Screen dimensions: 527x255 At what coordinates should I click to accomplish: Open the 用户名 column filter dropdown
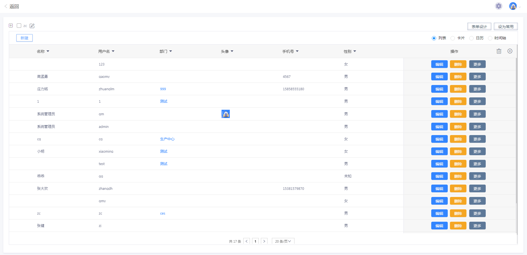coord(113,51)
